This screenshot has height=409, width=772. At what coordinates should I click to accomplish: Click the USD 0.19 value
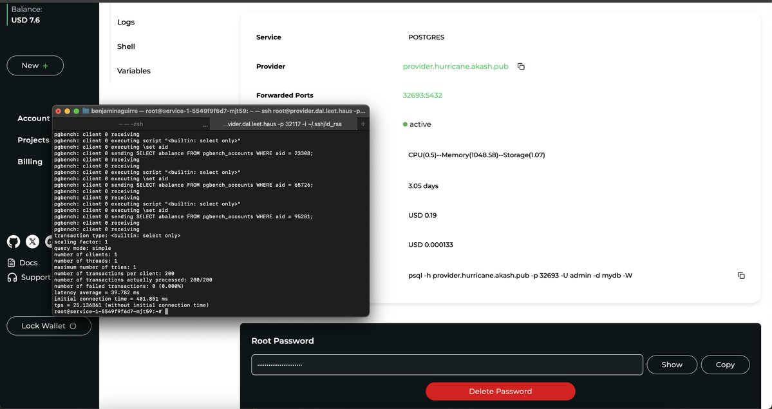[422, 215]
